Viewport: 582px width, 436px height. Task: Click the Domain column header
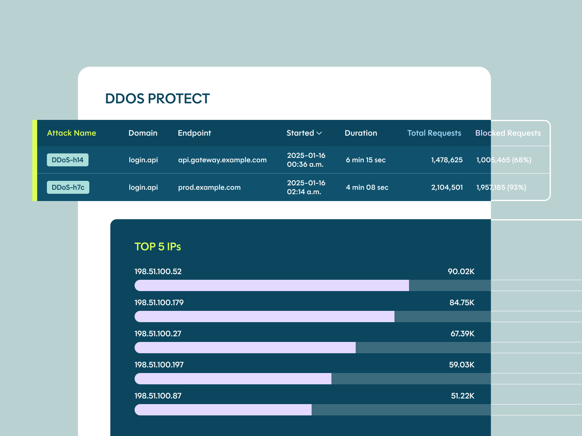click(x=143, y=133)
